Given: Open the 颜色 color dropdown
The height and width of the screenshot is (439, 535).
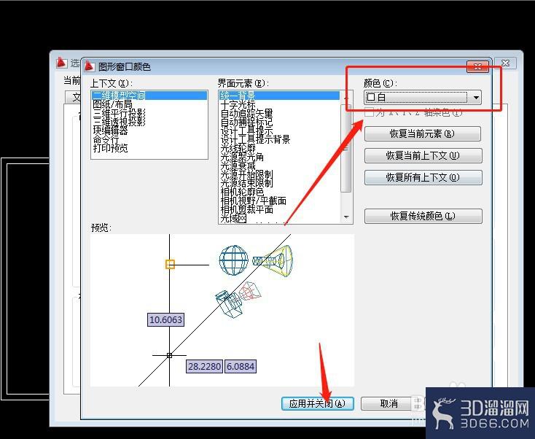Looking at the screenshot, I should click(423, 98).
